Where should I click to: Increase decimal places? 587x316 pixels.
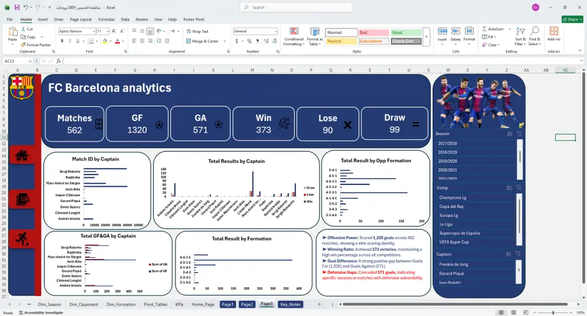tap(266, 41)
